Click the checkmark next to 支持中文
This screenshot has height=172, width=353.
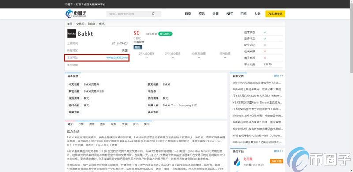pyautogui.click(x=265, y=39)
